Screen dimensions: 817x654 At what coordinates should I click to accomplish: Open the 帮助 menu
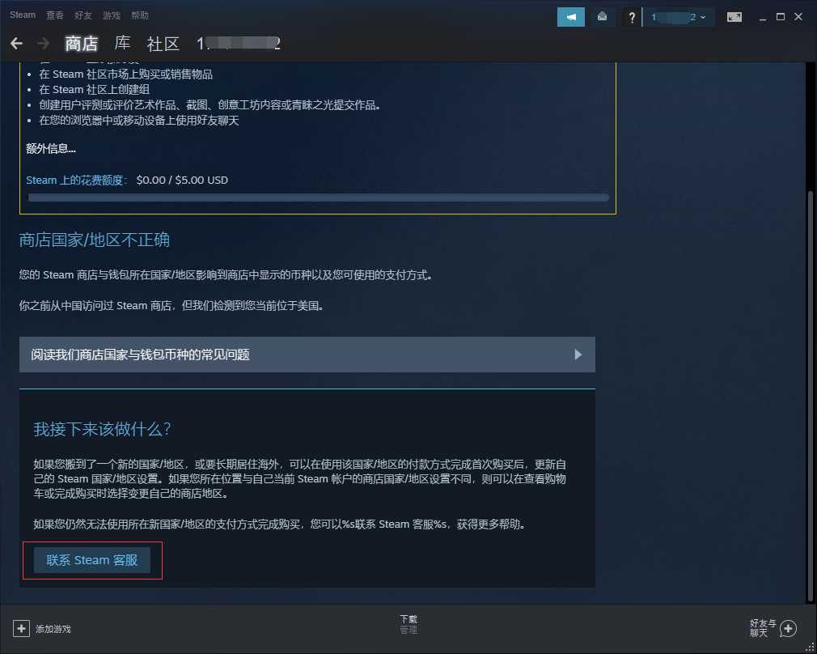point(140,15)
